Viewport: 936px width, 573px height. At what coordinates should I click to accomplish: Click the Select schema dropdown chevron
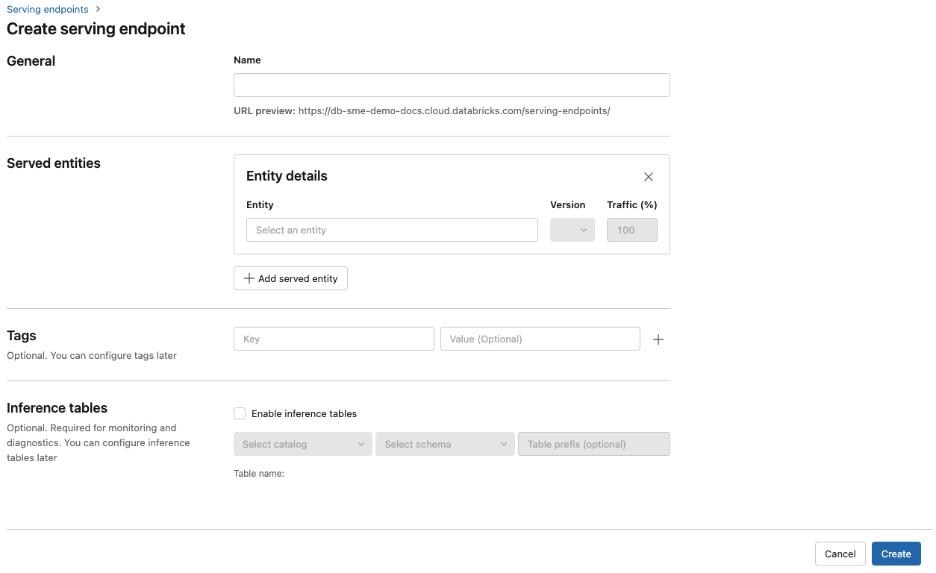504,443
